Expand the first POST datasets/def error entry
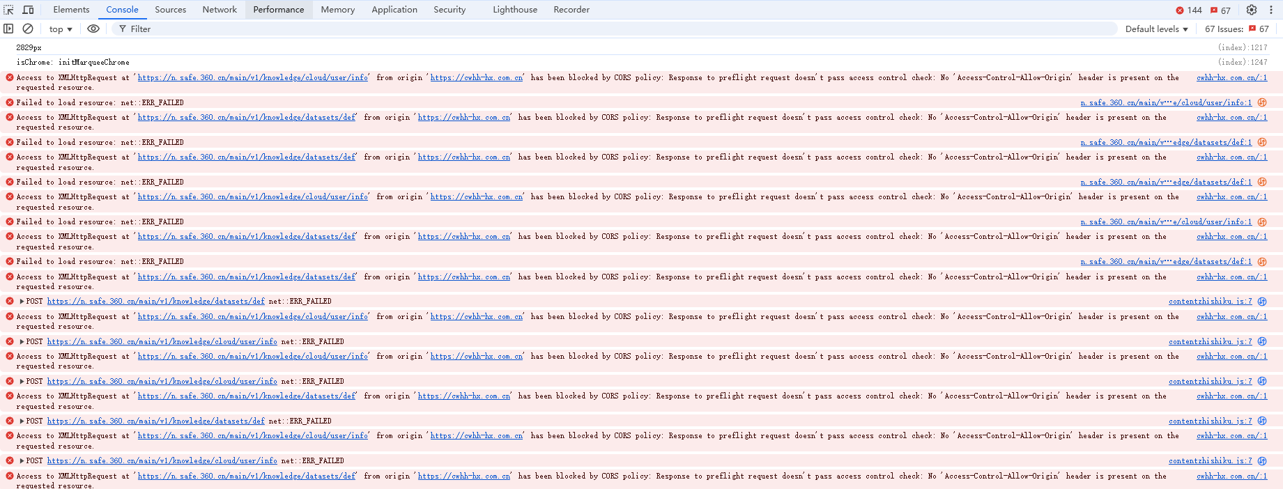This screenshot has height=489, width=1283. [22, 302]
